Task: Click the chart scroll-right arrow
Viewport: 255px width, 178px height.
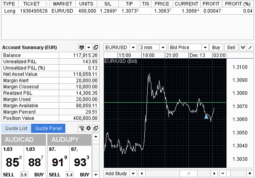Action: 214,174
